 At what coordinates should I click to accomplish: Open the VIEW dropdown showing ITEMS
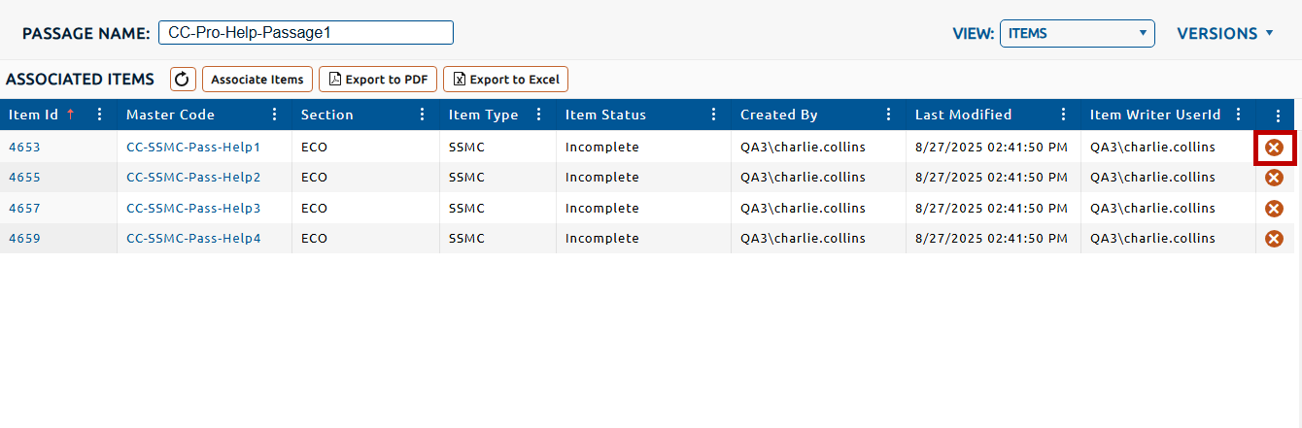click(1077, 33)
